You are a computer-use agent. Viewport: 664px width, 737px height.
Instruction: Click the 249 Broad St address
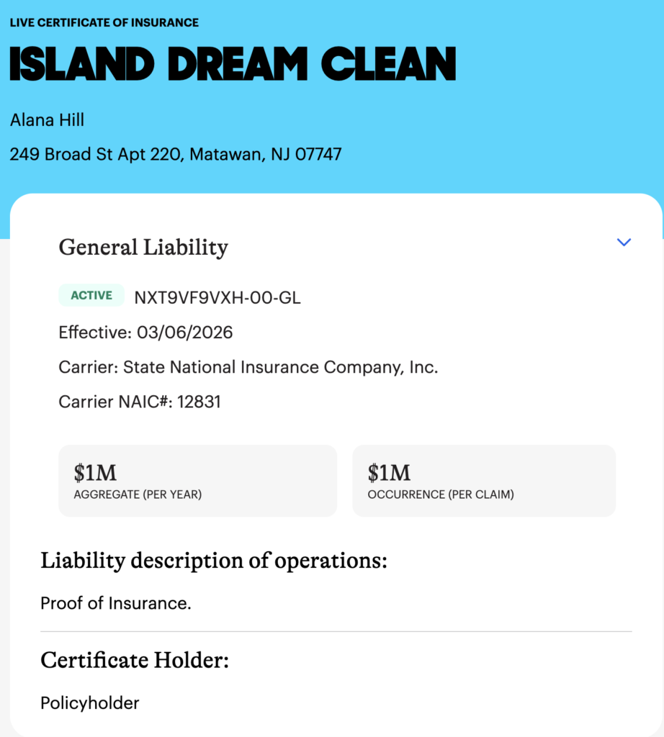pyautogui.click(x=176, y=154)
